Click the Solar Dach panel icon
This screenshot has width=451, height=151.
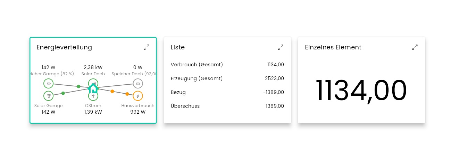[x=93, y=83]
